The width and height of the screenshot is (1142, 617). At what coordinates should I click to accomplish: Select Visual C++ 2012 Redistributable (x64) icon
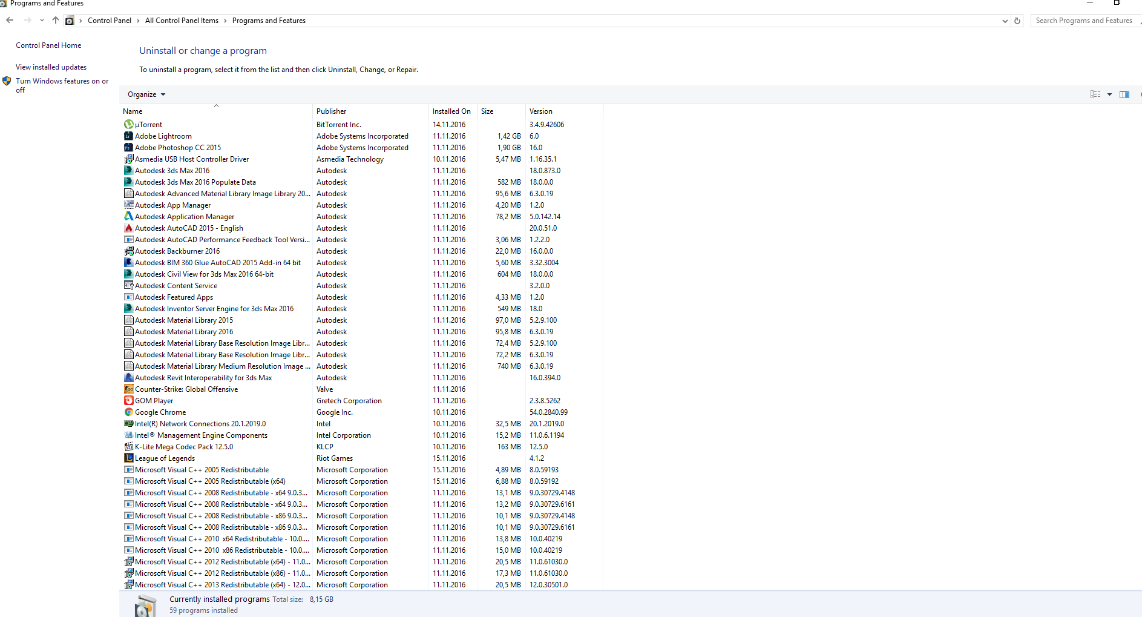[128, 562]
